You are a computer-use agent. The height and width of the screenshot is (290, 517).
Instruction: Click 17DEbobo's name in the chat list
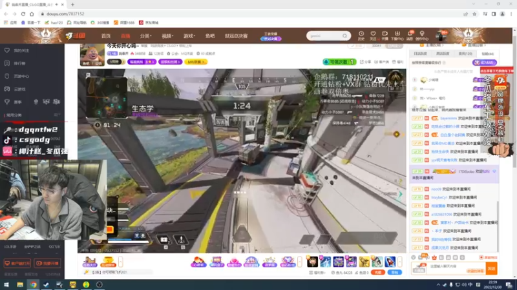click(466, 171)
